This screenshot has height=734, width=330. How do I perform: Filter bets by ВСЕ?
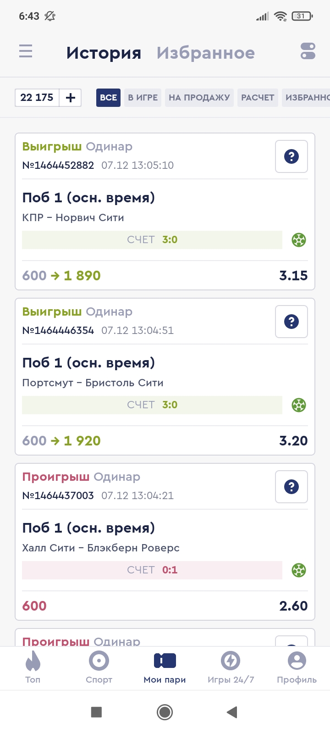pyautogui.click(x=108, y=98)
